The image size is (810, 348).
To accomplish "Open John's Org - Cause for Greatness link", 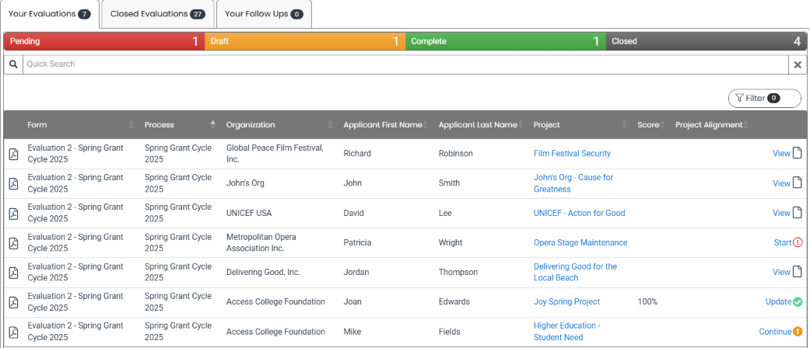I will (573, 183).
